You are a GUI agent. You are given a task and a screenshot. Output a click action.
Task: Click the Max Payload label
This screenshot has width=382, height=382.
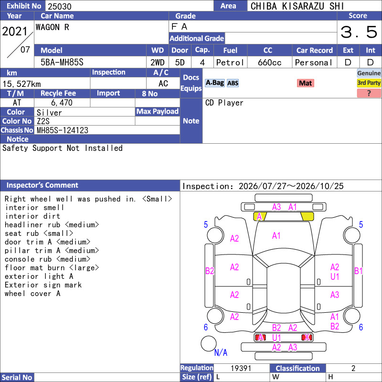point(158,112)
